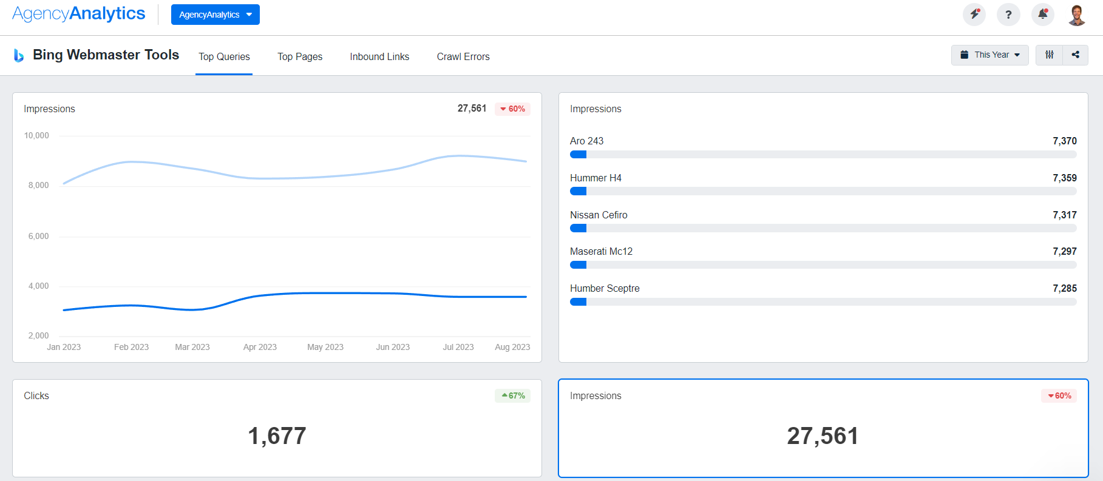Click the Aro 243 impressions bar

pos(823,155)
